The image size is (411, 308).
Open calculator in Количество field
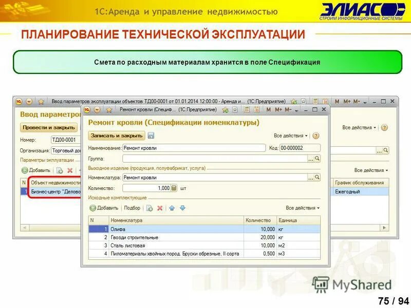pos(174,188)
